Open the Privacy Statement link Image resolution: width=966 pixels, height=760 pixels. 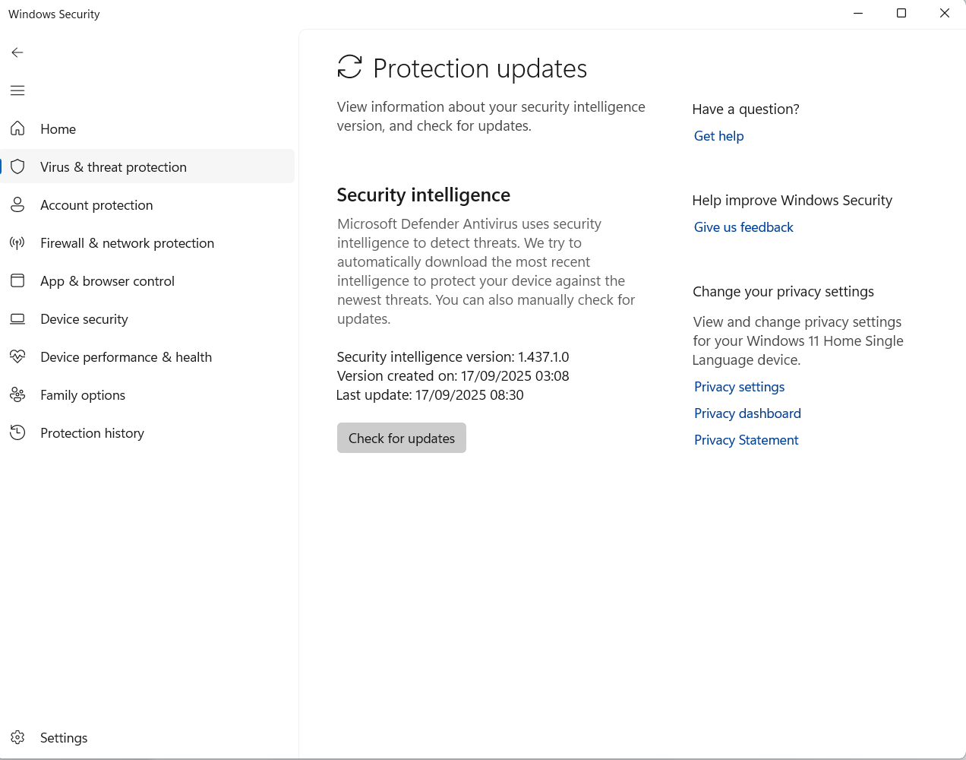tap(746, 440)
